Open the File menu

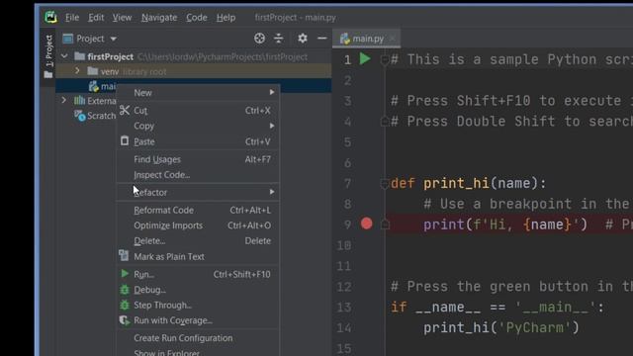[x=72, y=18]
